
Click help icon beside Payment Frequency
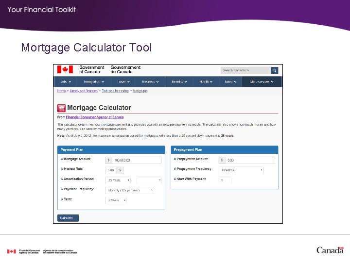[x=62, y=189]
